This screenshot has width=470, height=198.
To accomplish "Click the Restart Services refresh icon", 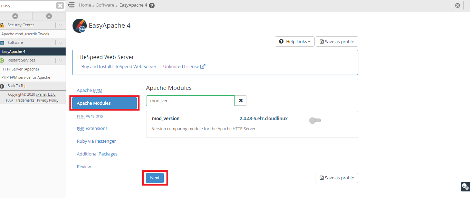I will [2, 60].
